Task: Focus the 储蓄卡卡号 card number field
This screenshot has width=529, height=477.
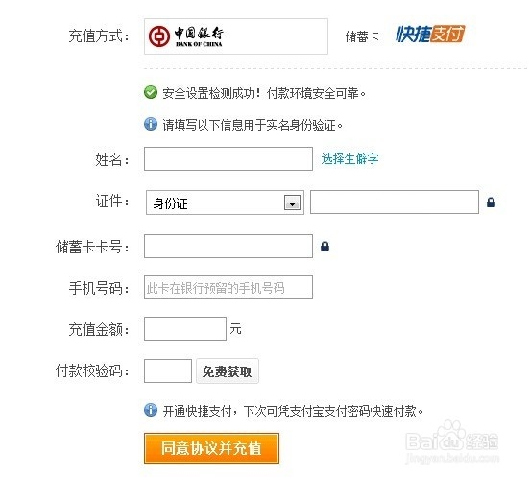Action: coord(228,247)
